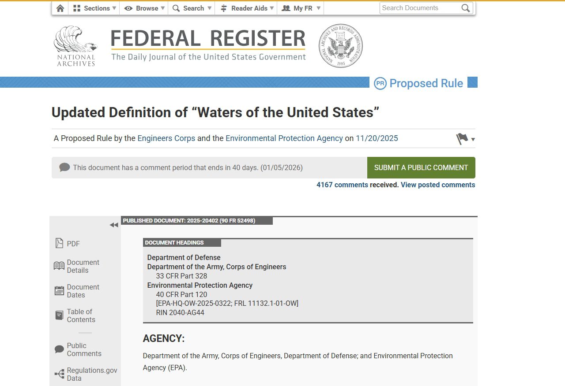Expand the Sections dropdown menu
This screenshot has width=565, height=386.
94,7
